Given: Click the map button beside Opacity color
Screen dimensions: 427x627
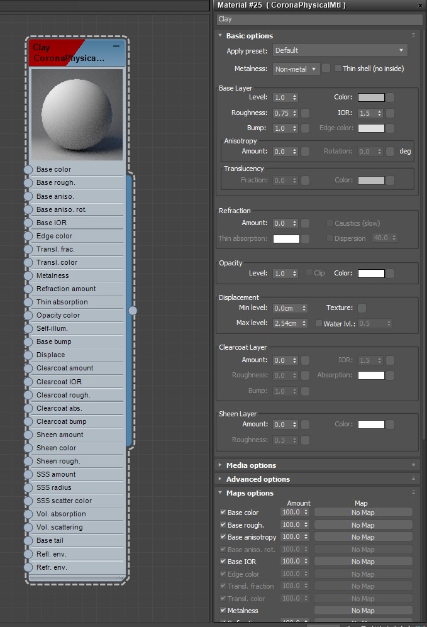Looking at the screenshot, I should coord(391,273).
